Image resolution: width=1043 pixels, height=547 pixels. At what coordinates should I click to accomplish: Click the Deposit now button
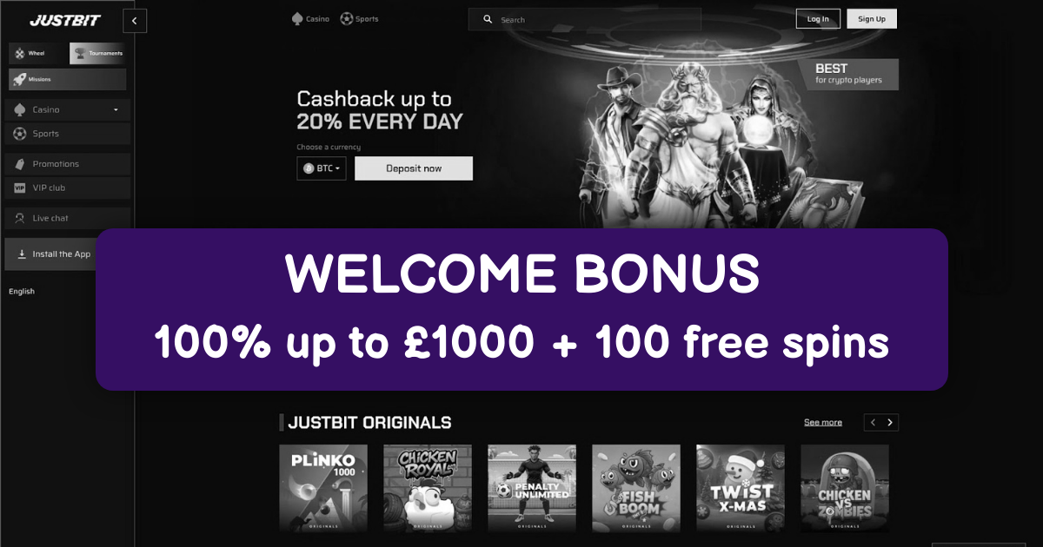tap(414, 168)
